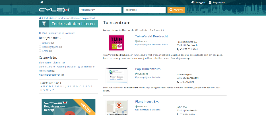
Task: Click the Registreren user icon
Action: 210,2
